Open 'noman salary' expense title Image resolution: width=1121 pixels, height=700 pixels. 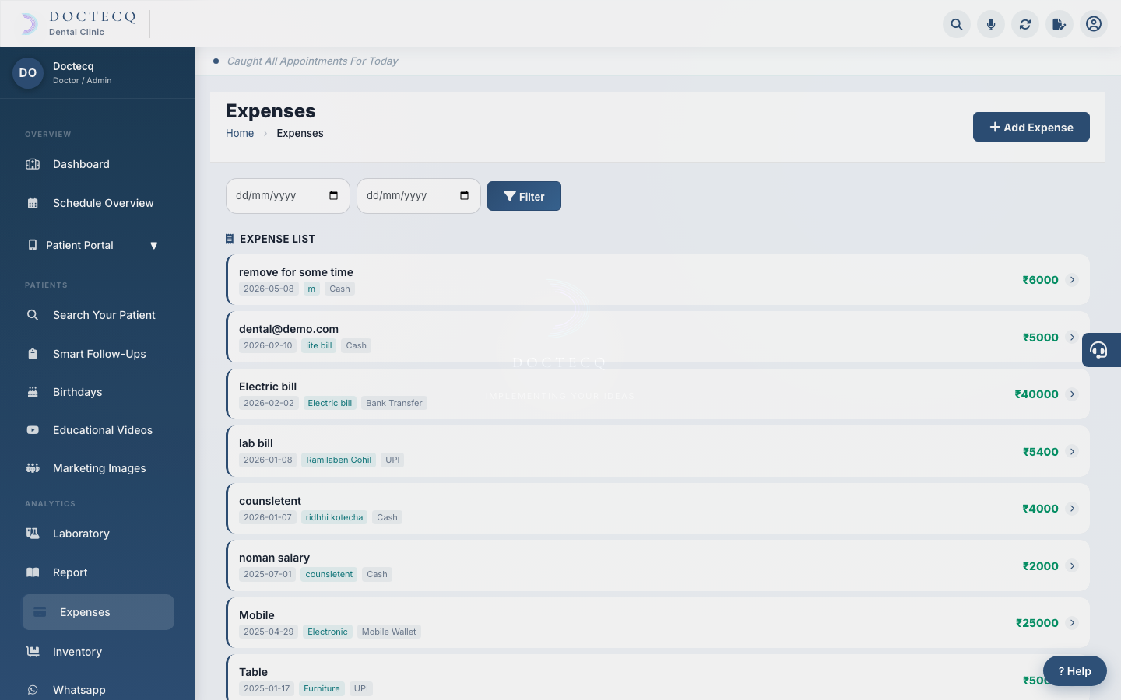(274, 558)
